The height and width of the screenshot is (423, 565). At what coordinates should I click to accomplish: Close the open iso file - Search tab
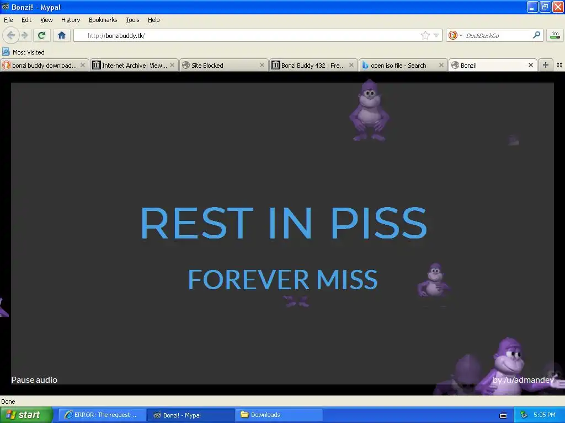pos(441,65)
